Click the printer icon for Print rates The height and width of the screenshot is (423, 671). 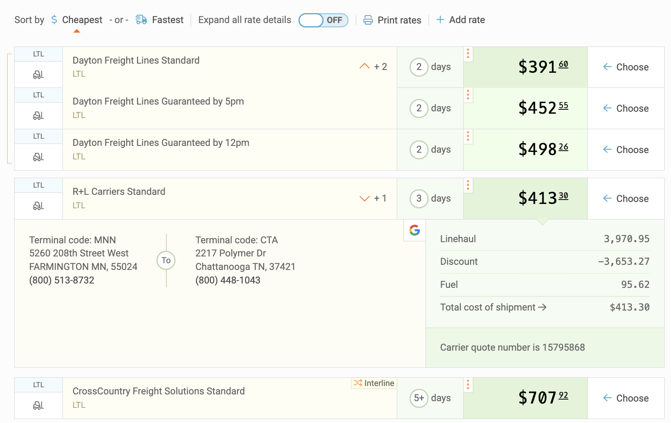(368, 19)
